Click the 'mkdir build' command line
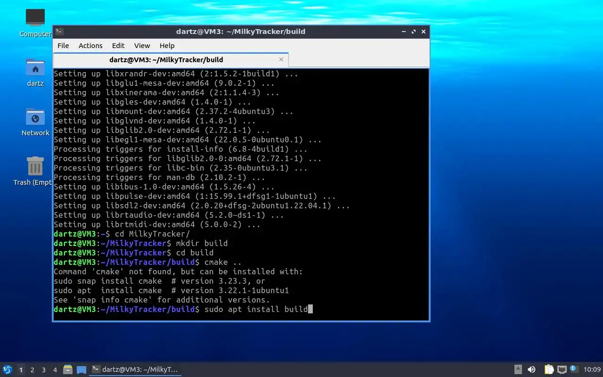 (141, 243)
